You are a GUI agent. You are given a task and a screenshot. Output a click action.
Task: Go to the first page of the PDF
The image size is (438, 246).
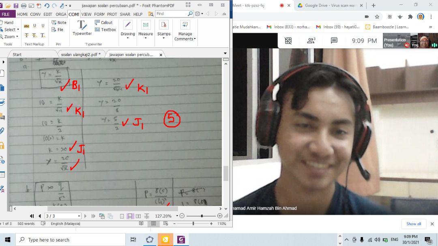pos(32,216)
